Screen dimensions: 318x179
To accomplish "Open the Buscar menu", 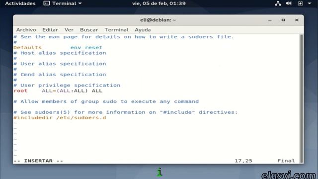I will [x=89, y=30].
